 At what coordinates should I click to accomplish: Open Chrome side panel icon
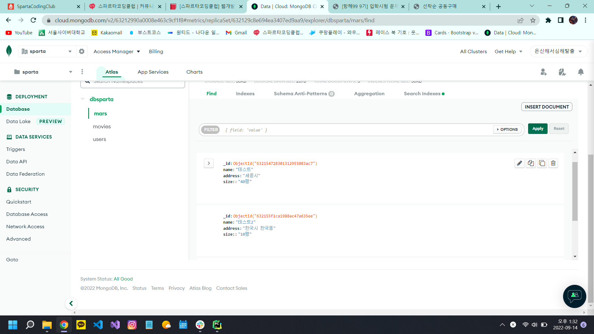pyautogui.click(x=561, y=20)
